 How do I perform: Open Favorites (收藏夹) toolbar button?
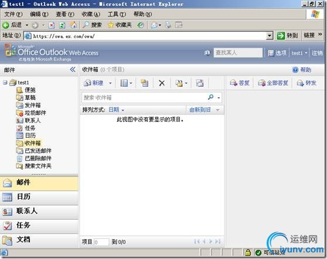[120, 25]
